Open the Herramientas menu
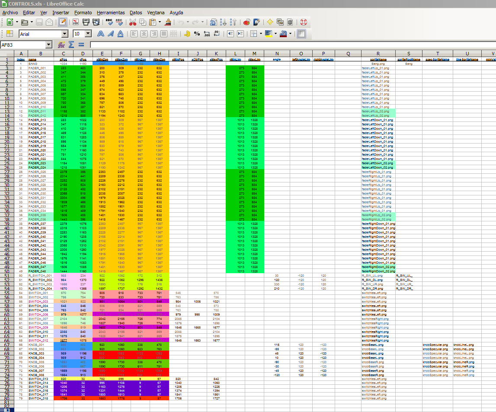 (x=111, y=13)
